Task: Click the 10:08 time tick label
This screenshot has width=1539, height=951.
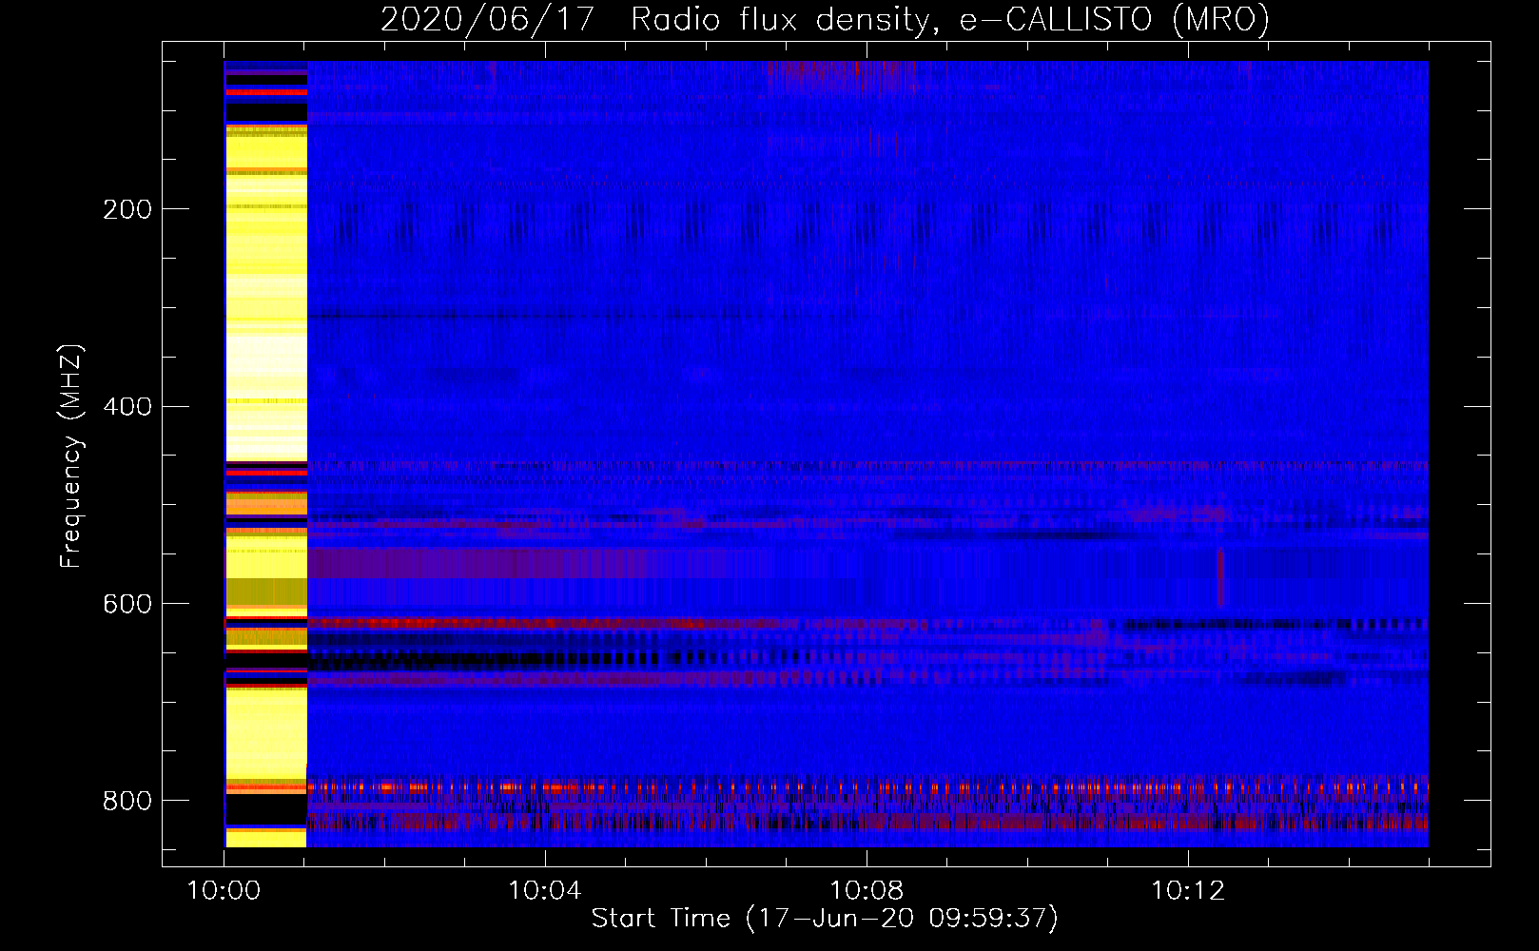Action: click(x=867, y=891)
